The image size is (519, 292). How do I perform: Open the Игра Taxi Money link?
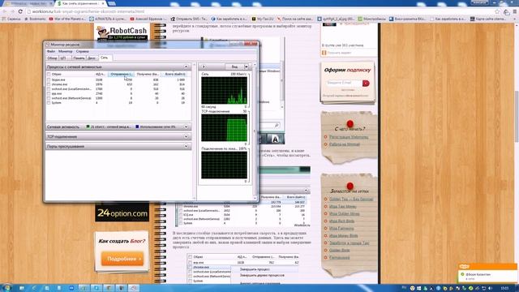click(x=342, y=206)
